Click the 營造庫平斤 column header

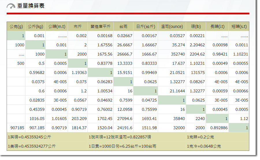(x=101, y=26)
